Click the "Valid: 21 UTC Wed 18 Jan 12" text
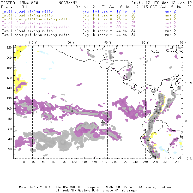Screen dimensions: 193x193 click(107, 7)
